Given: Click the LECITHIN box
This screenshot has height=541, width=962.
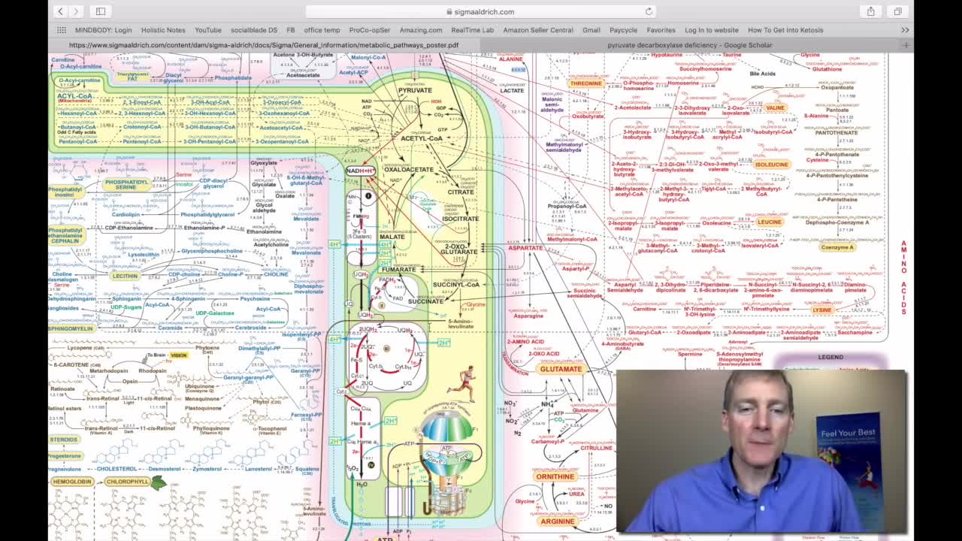Looking at the screenshot, I should [125, 276].
